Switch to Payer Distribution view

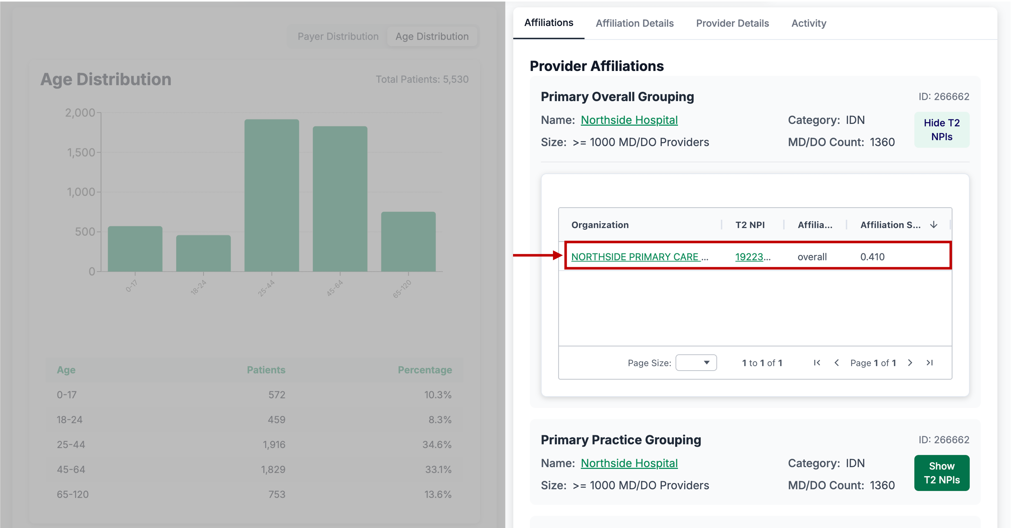[x=338, y=36]
